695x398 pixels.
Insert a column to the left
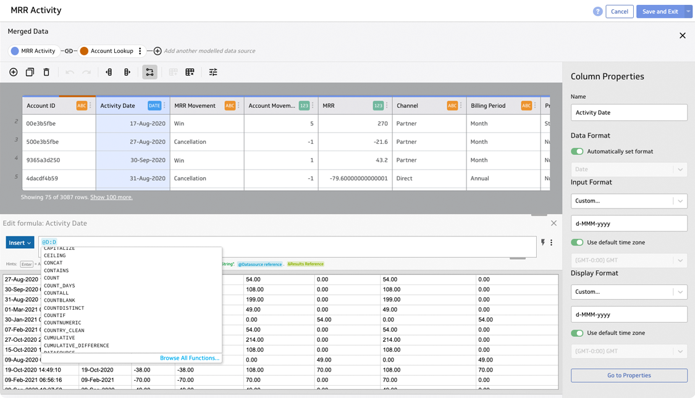tap(109, 72)
